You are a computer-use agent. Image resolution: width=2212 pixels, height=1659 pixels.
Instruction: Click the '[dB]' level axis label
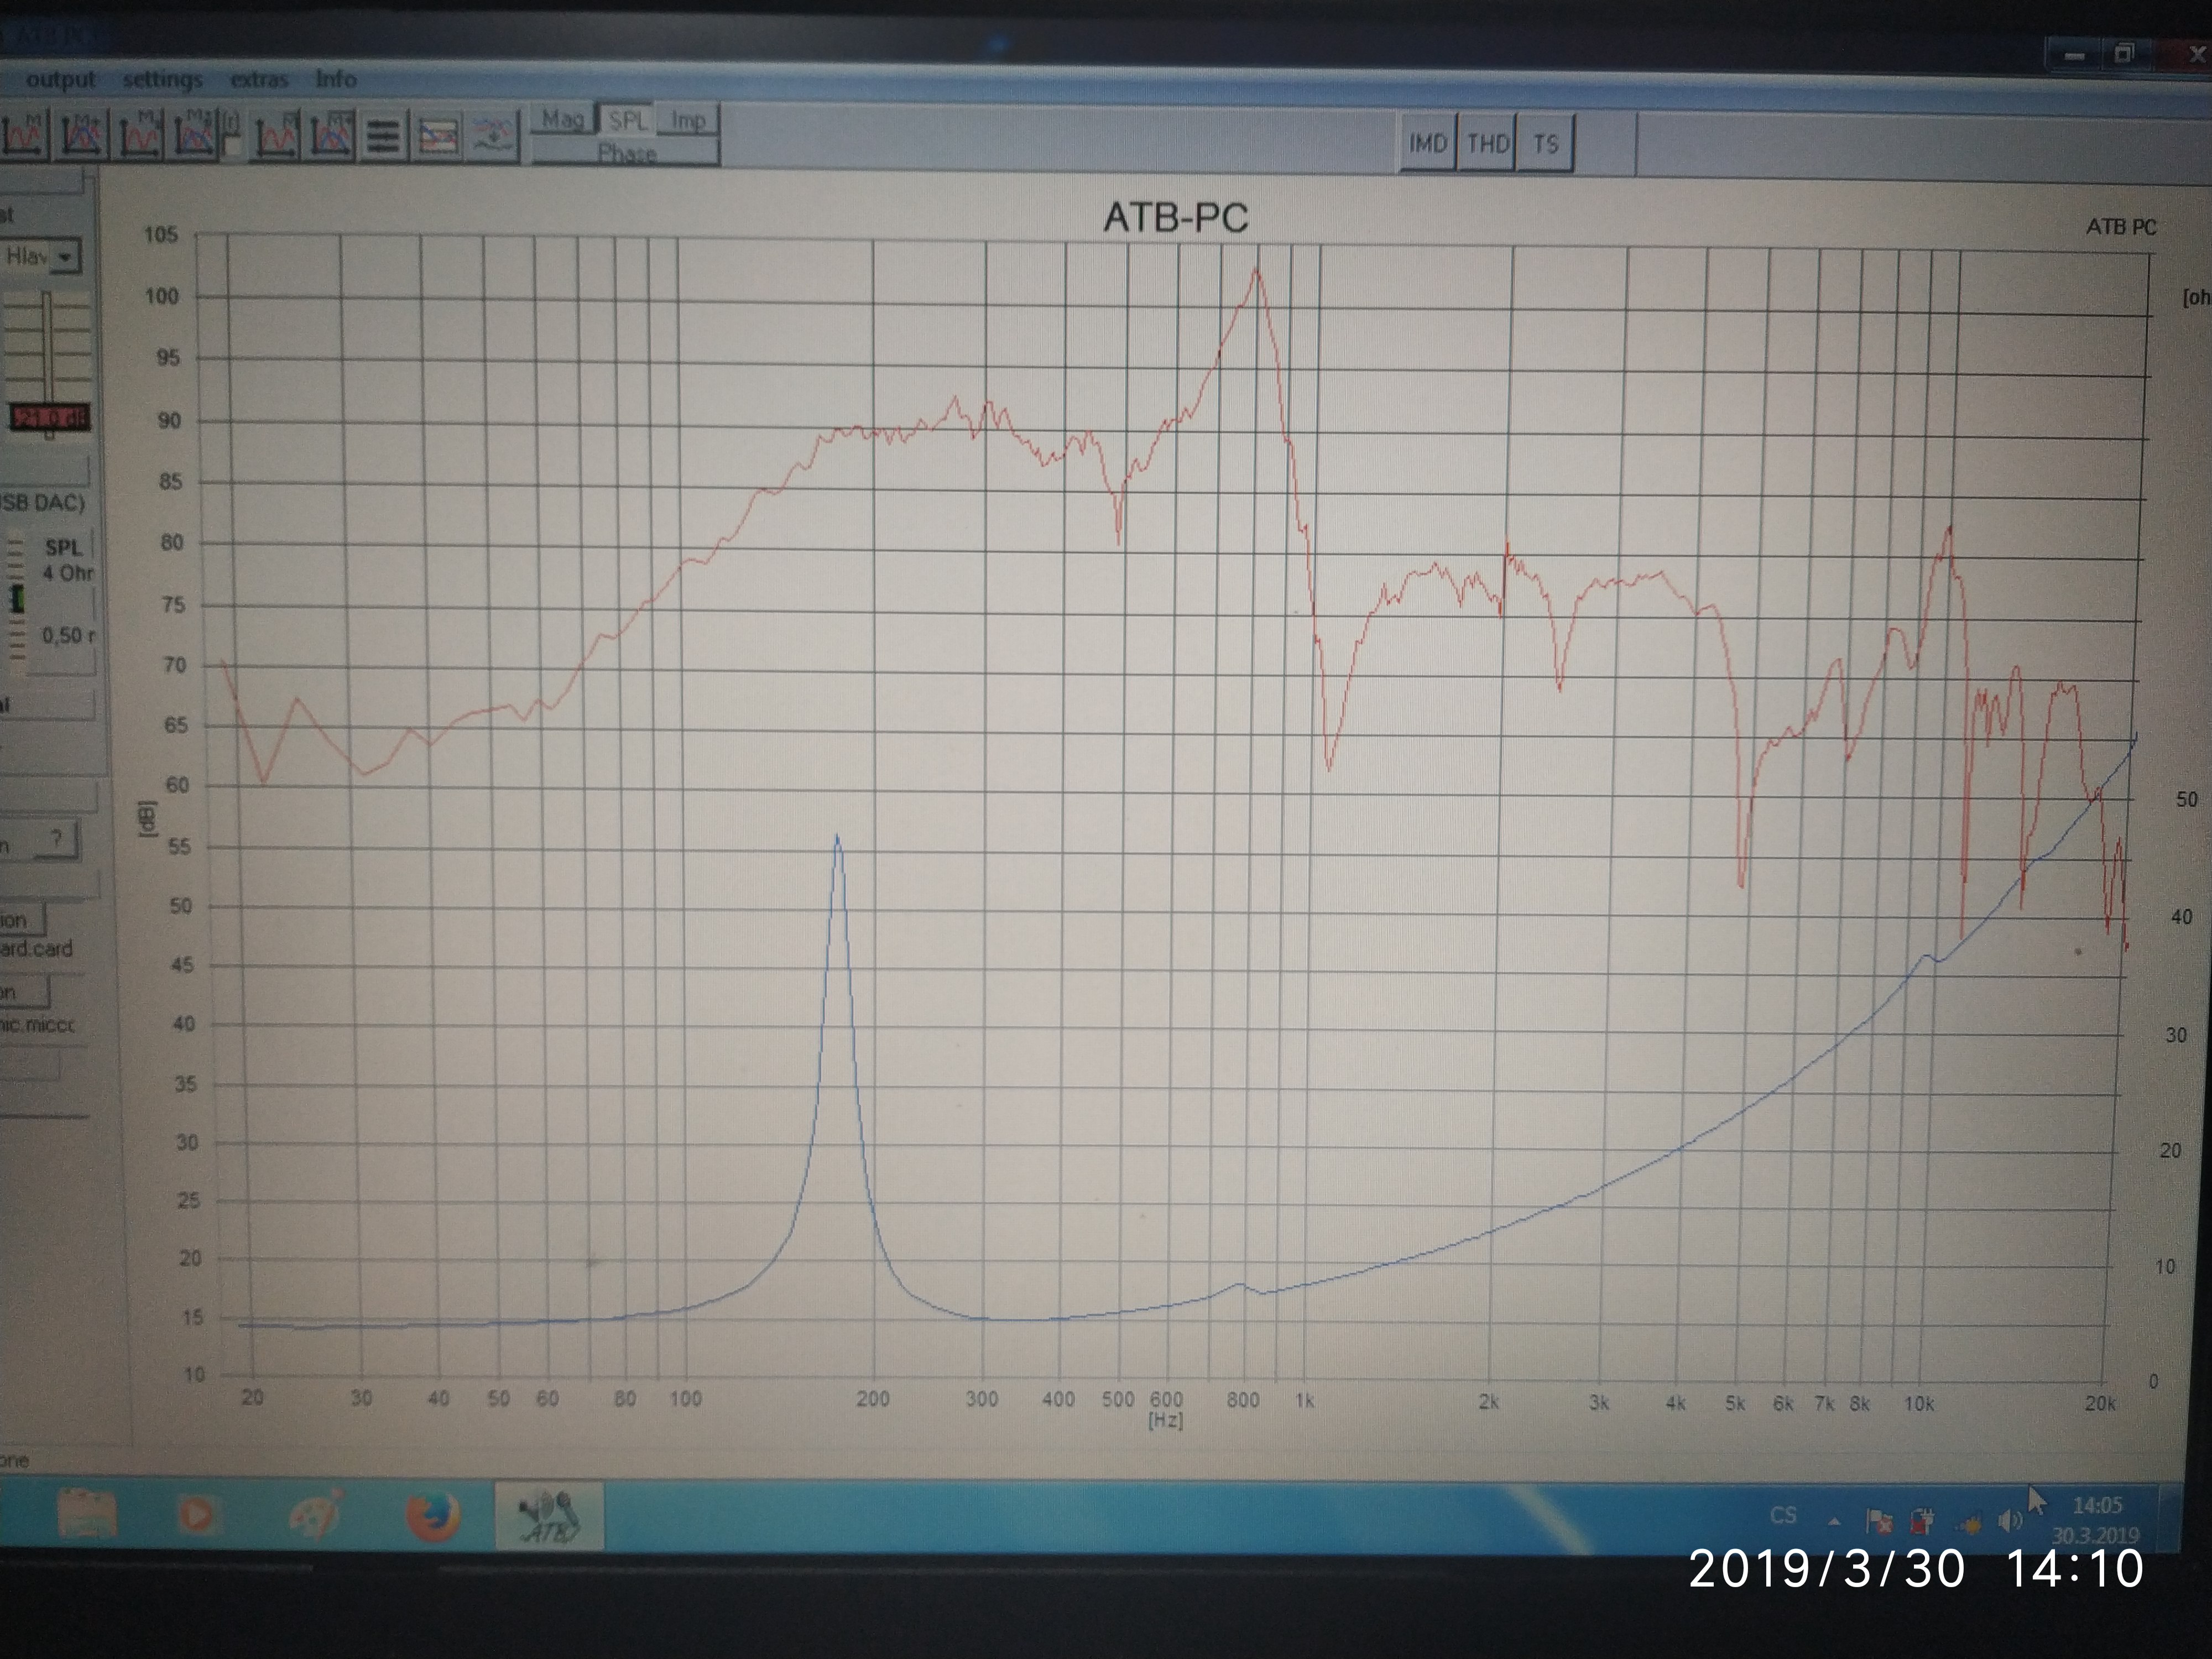(x=147, y=818)
